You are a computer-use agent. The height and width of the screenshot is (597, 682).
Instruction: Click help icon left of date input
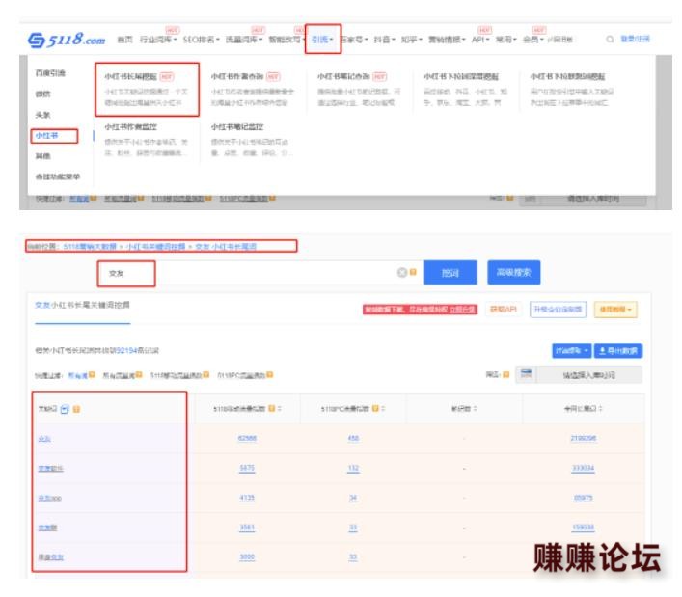pyautogui.click(x=505, y=375)
